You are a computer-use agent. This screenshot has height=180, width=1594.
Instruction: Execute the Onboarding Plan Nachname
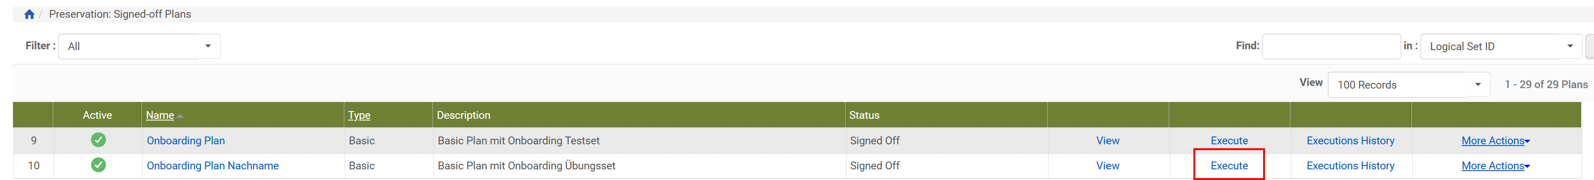tap(1229, 166)
